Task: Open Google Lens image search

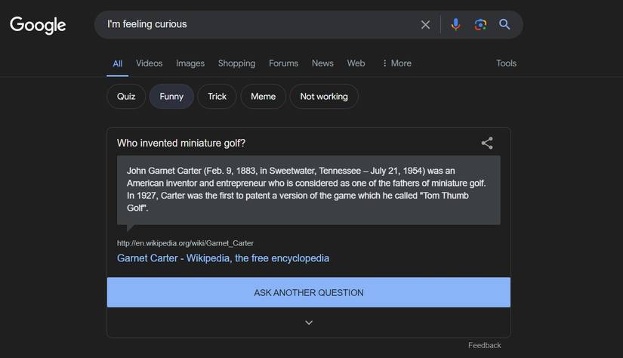Action: 480,25
